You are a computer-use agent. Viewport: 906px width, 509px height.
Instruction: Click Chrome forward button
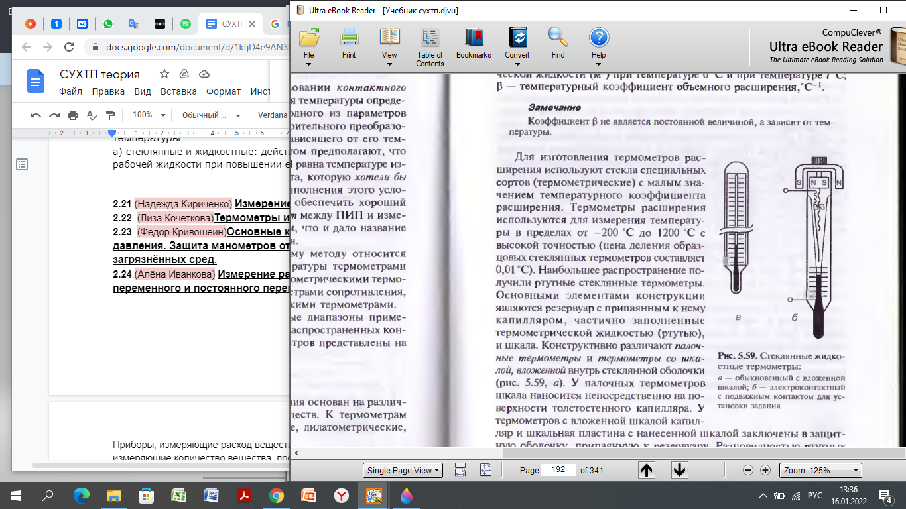tap(47, 47)
